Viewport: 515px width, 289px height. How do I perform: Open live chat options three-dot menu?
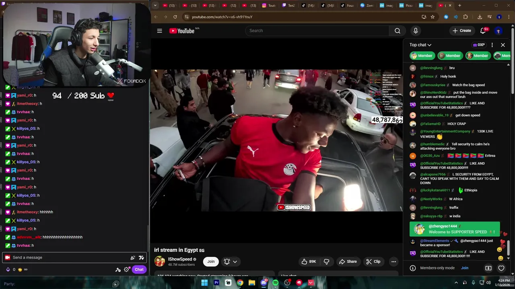492,45
